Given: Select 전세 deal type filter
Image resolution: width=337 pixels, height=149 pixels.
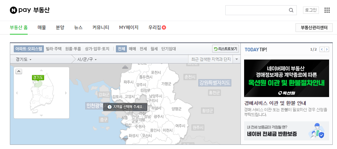Looking at the screenshot, I should (143, 49).
